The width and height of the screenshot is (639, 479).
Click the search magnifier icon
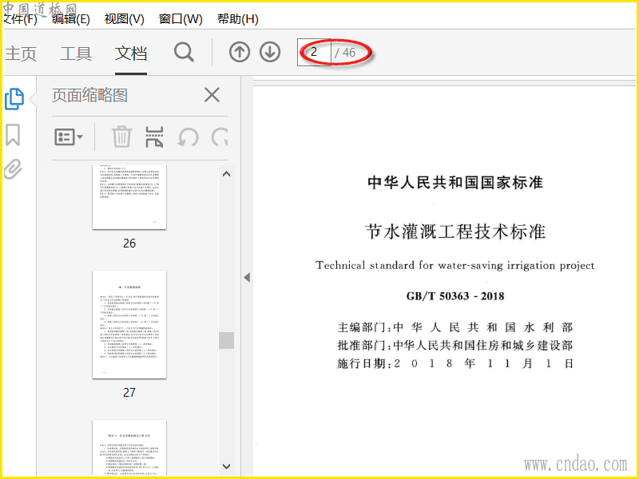pyautogui.click(x=184, y=53)
